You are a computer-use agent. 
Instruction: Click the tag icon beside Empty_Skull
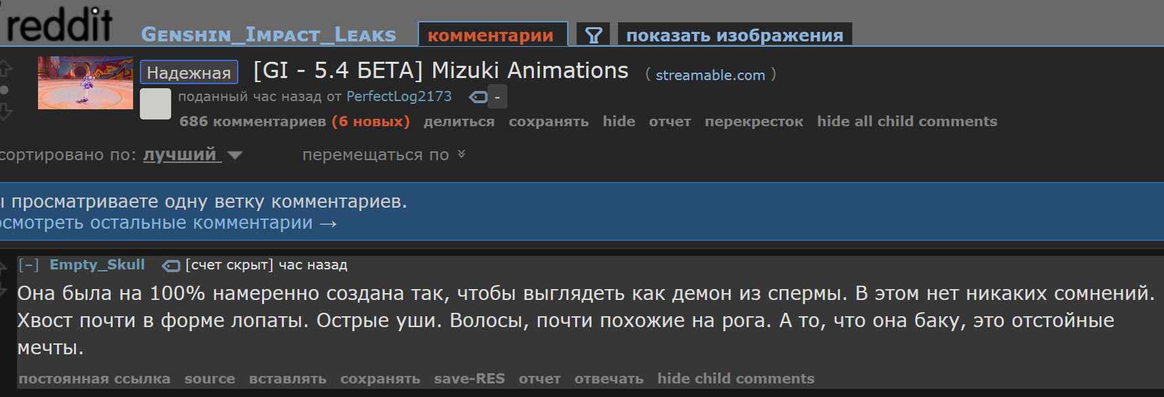pos(170,265)
